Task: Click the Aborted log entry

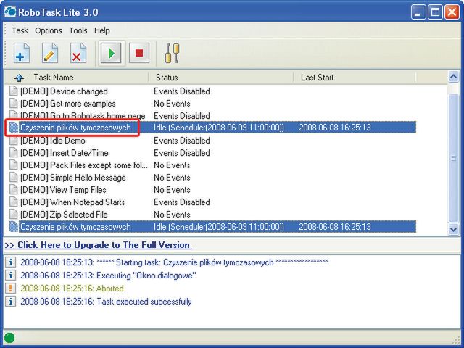Action: click(72, 289)
